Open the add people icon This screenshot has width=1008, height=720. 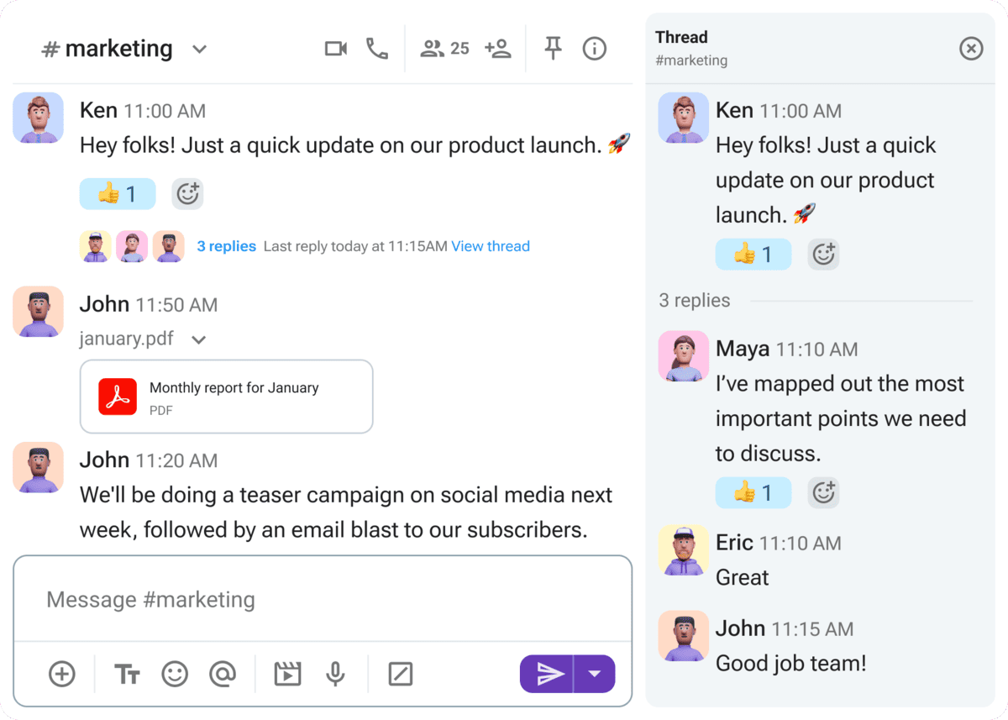[x=498, y=48]
